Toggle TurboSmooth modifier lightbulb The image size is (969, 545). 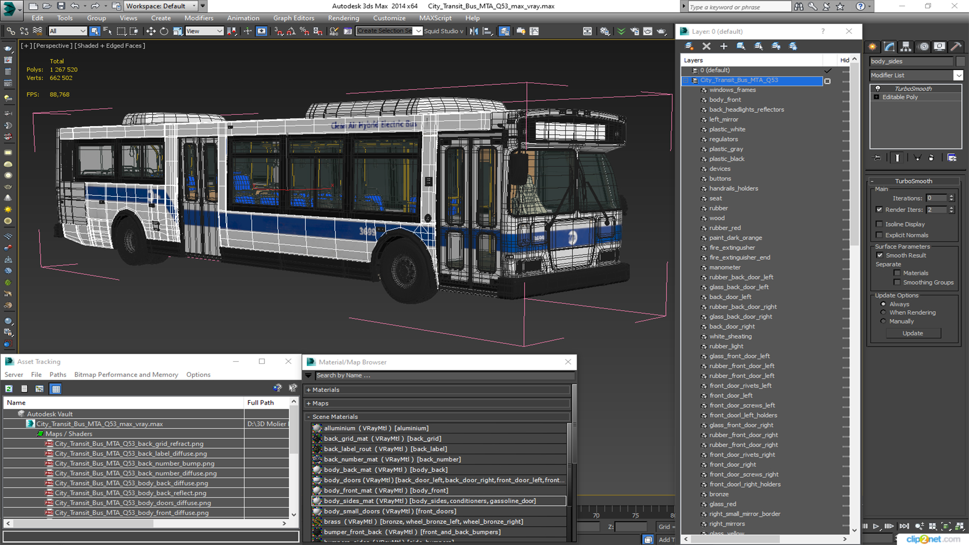878,89
